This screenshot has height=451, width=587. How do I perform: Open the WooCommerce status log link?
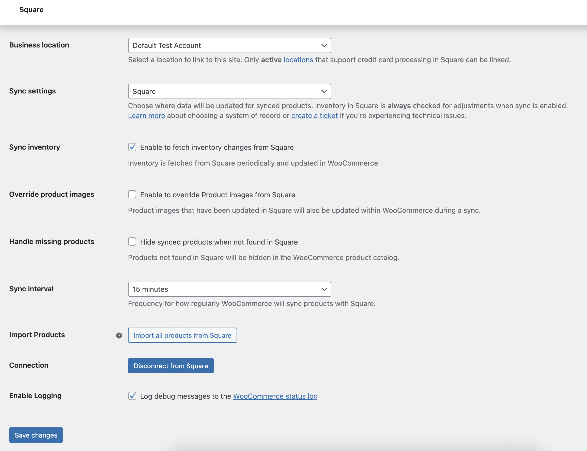pyautogui.click(x=275, y=396)
